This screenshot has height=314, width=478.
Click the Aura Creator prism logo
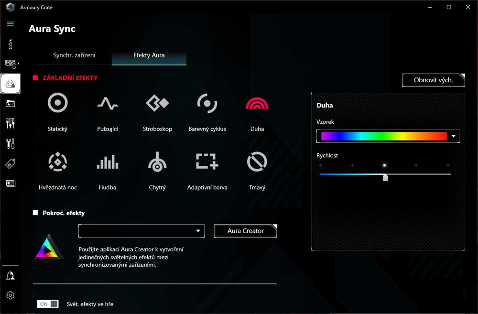point(49,247)
